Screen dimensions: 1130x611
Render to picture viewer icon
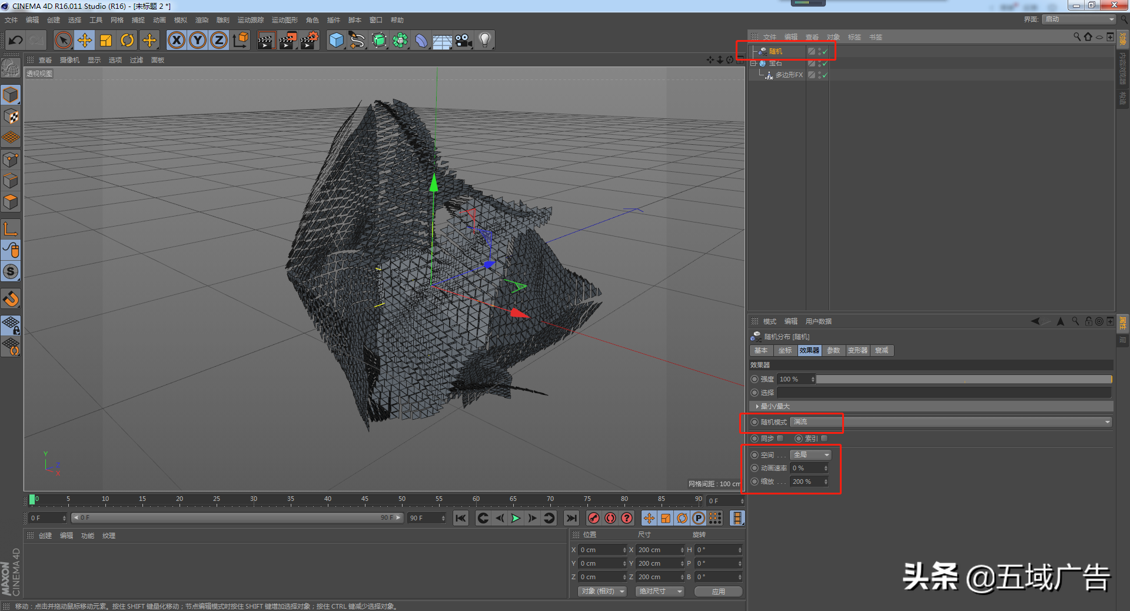coord(288,40)
